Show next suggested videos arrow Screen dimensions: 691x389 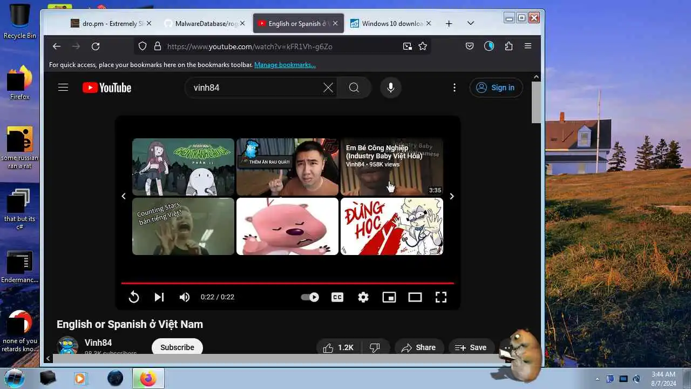(452, 196)
